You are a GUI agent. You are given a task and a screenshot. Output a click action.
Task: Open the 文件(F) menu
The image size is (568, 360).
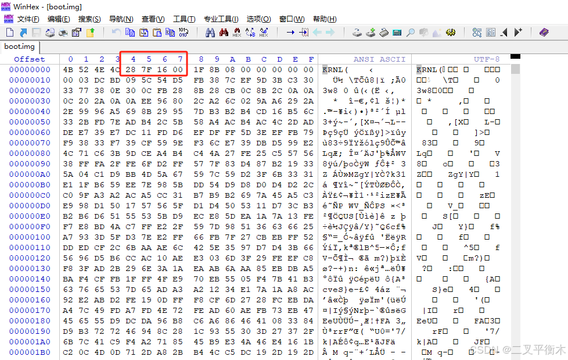[28, 19]
